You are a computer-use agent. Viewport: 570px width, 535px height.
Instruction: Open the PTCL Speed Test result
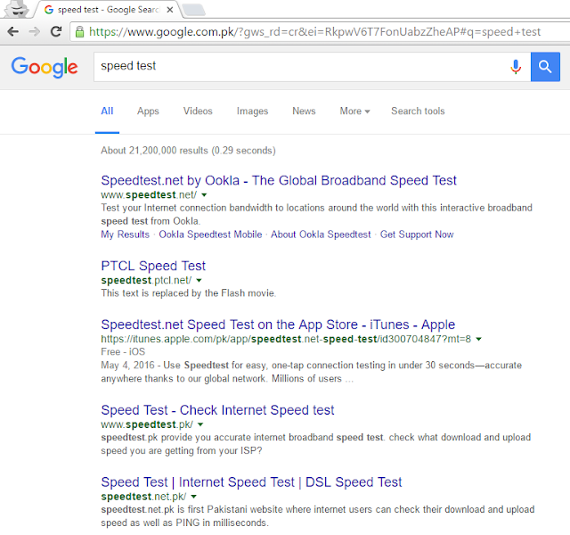(x=153, y=266)
